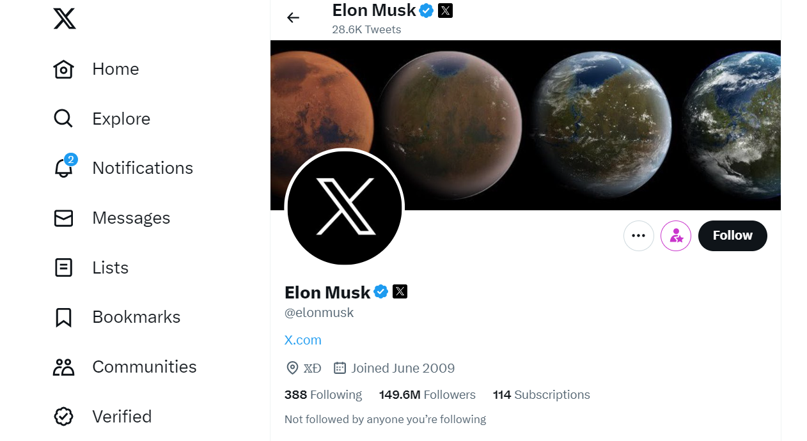This screenshot has height=441, width=807.
Task: Open the Verified badge menu item
Action: click(63, 417)
